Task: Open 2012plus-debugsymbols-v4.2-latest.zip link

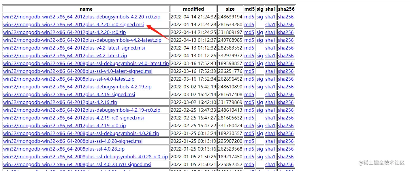Action: click(82, 40)
